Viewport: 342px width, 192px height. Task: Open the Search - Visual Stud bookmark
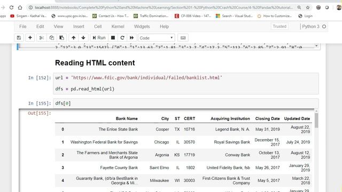coord(234,16)
